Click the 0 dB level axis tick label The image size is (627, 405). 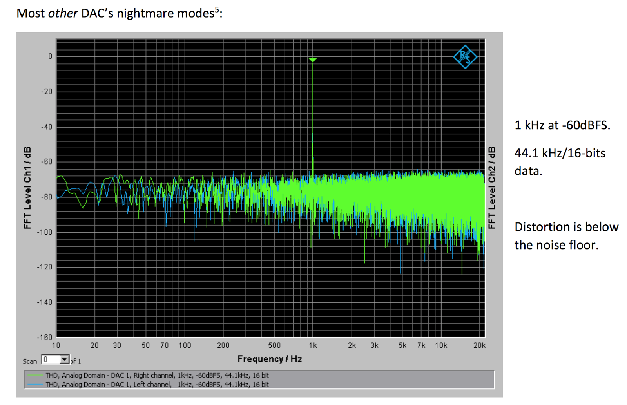pyautogui.click(x=50, y=56)
